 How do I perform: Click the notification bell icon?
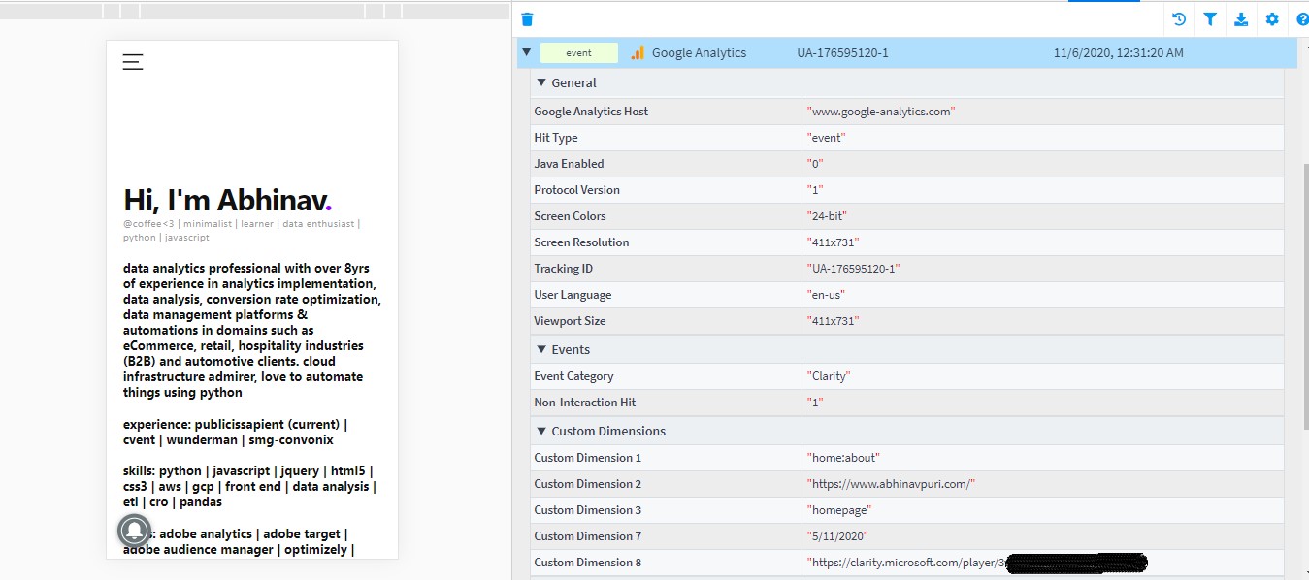[134, 531]
